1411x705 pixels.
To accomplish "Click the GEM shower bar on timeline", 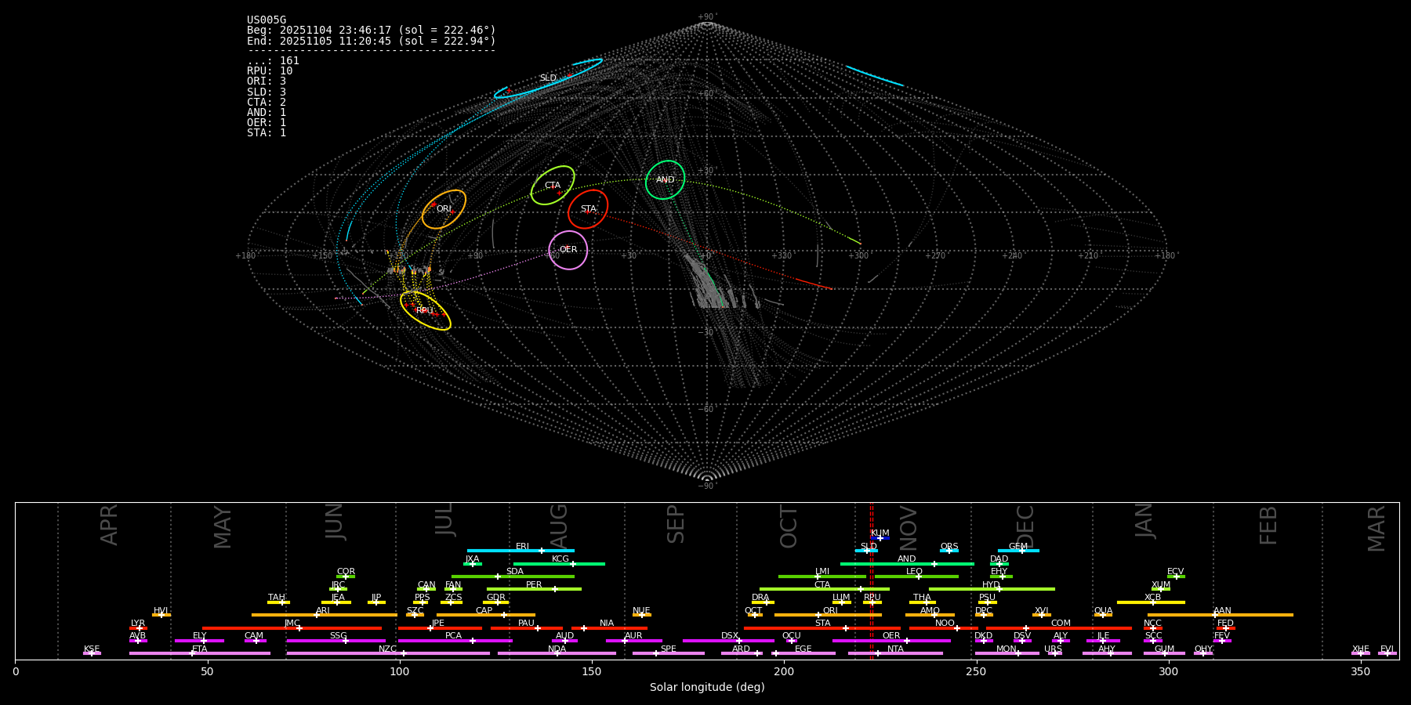I will coord(1018,551).
